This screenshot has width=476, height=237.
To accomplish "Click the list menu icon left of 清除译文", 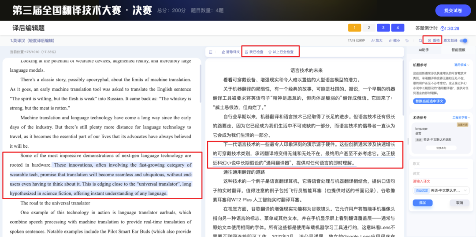I will pyautogui.click(x=211, y=52).
